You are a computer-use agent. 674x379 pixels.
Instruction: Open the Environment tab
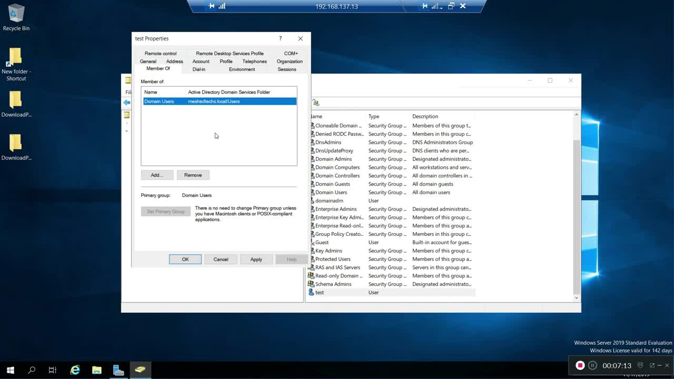coord(242,69)
